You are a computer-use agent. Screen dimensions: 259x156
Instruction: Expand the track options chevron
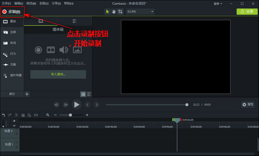click(14, 126)
